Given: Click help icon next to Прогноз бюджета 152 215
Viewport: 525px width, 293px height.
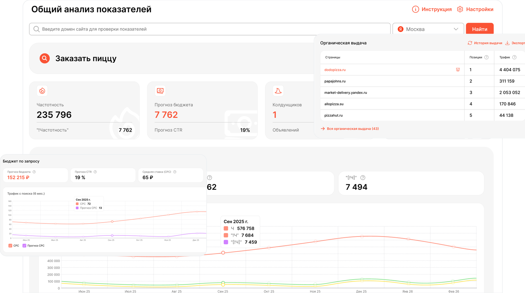Looking at the screenshot, I should 34,172.
